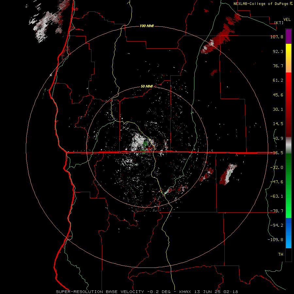The width and height of the screenshot is (294, 294).
Task: Click the 100 NMI range ring label
Action: pyautogui.click(x=147, y=26)
